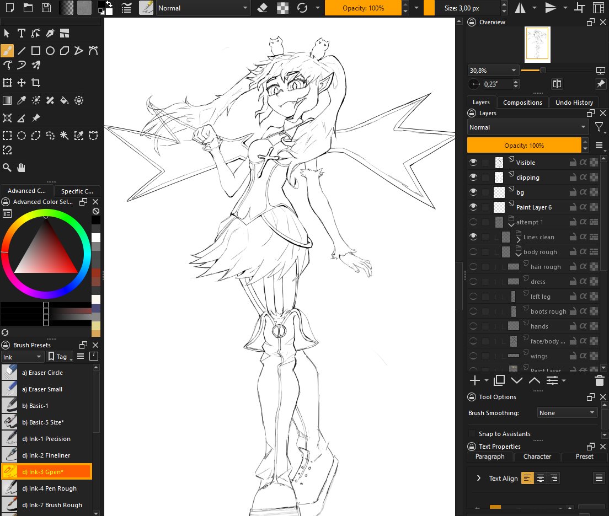Save the current document
This screenshot has width=609, height=516.
pos(46,8)
